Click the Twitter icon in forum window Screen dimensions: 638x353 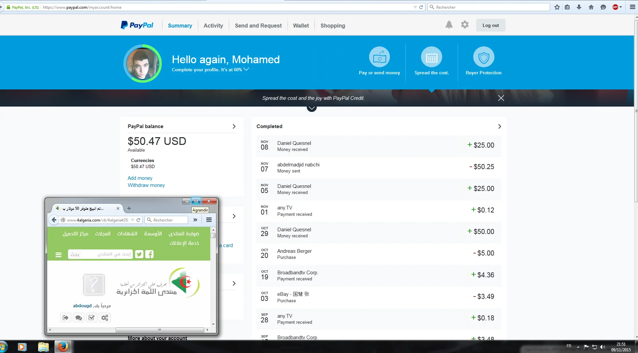coord(139,254)
